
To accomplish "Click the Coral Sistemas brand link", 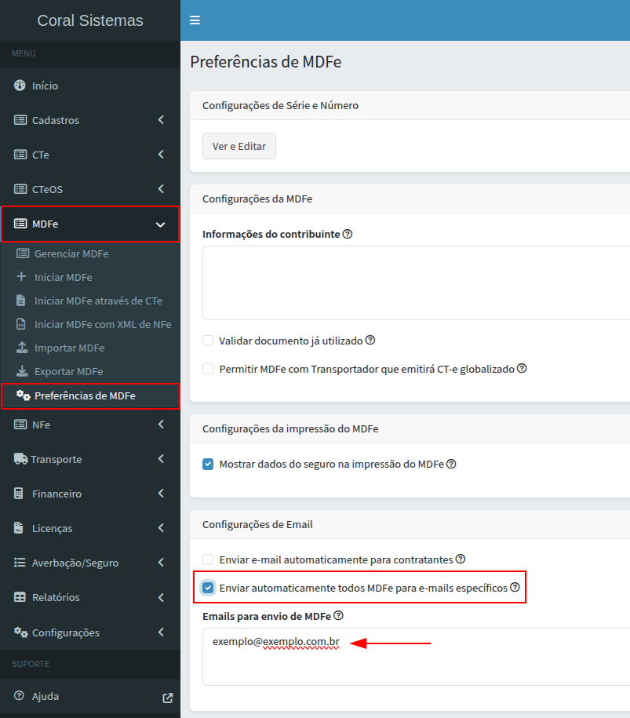I will click(90, 20).
